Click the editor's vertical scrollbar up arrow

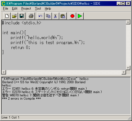pyautogui.click(x=128, y=22)
